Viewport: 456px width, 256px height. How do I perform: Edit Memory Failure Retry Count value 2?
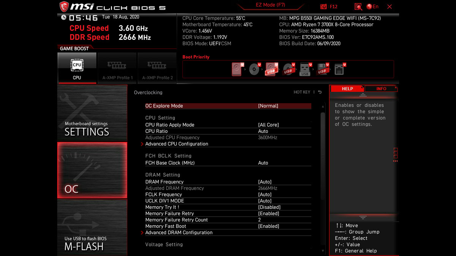tap(228, 220)
